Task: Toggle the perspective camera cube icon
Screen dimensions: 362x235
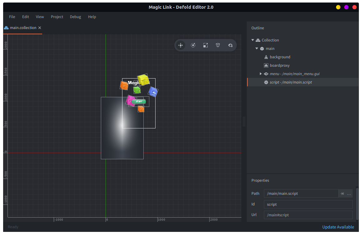Action: [x=218, y=45]
